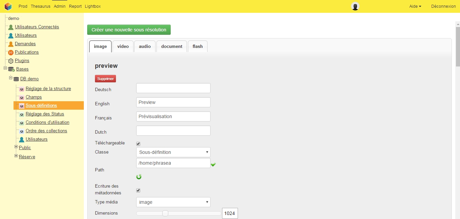Open the Type média dropdown
Viewport: 460px width, 219px height.
173,202
